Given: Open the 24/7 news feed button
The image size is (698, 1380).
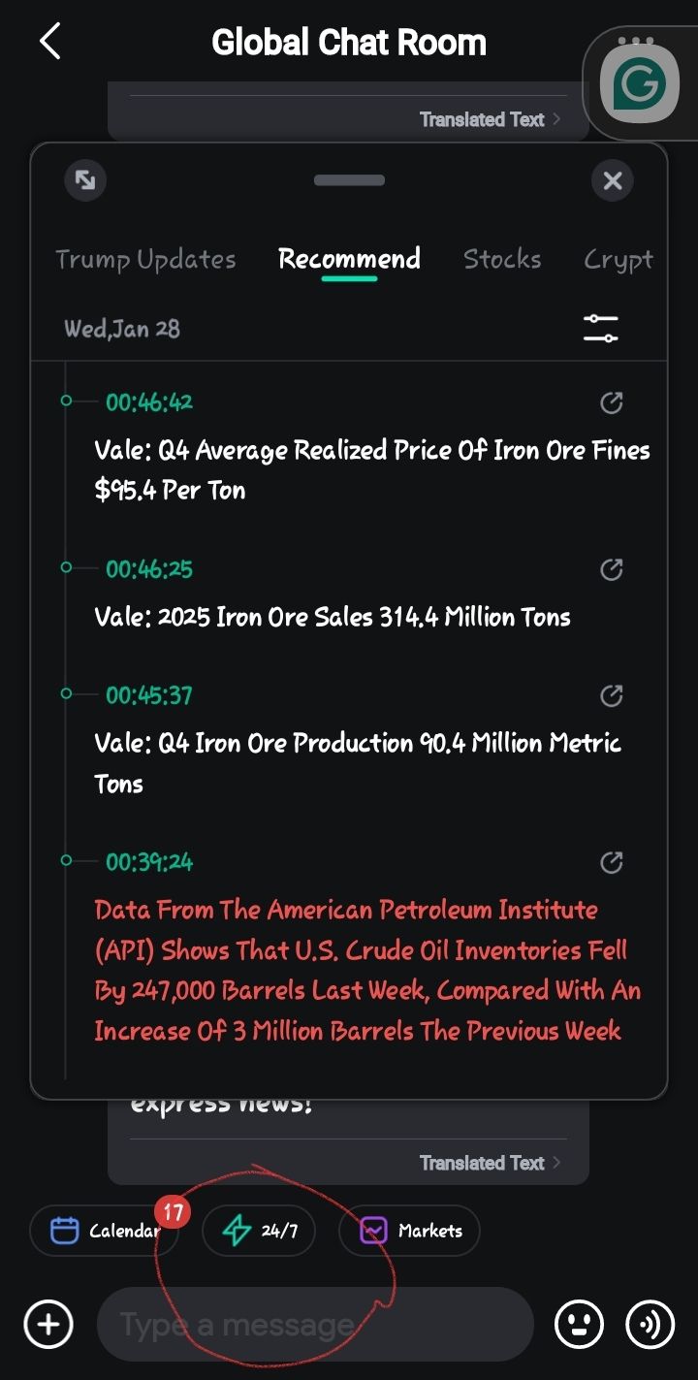Looking at the screenshot, I should pyautogui.click(x=259, y=1231).
